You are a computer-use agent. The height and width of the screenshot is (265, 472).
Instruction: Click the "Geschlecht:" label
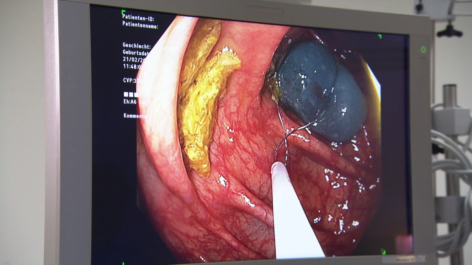(136, 45)
